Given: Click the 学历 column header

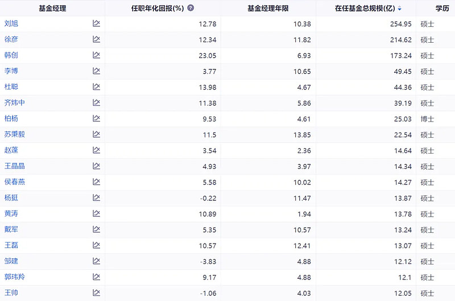Looking at the screenshot, I should coord(442,9).
